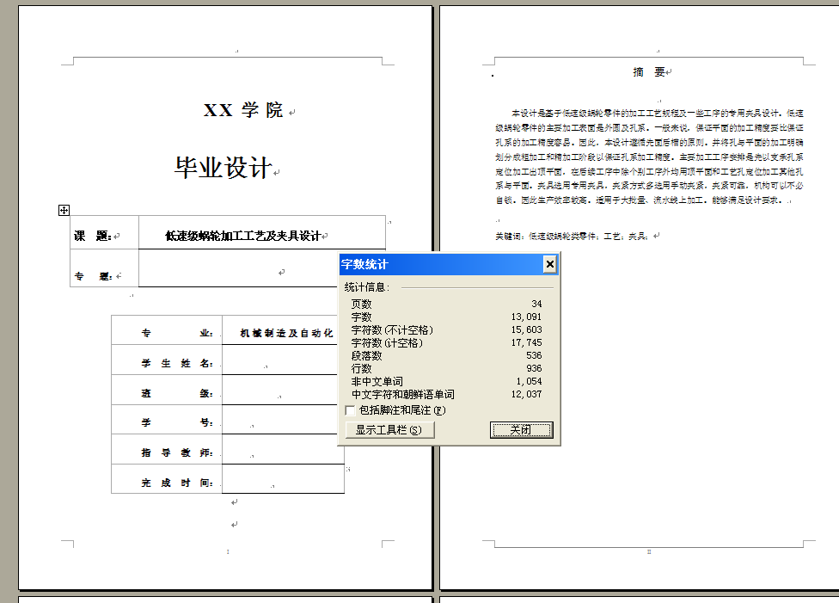Click the 中文字符和朝鲜语单词 row label

[x=403, y=394]
